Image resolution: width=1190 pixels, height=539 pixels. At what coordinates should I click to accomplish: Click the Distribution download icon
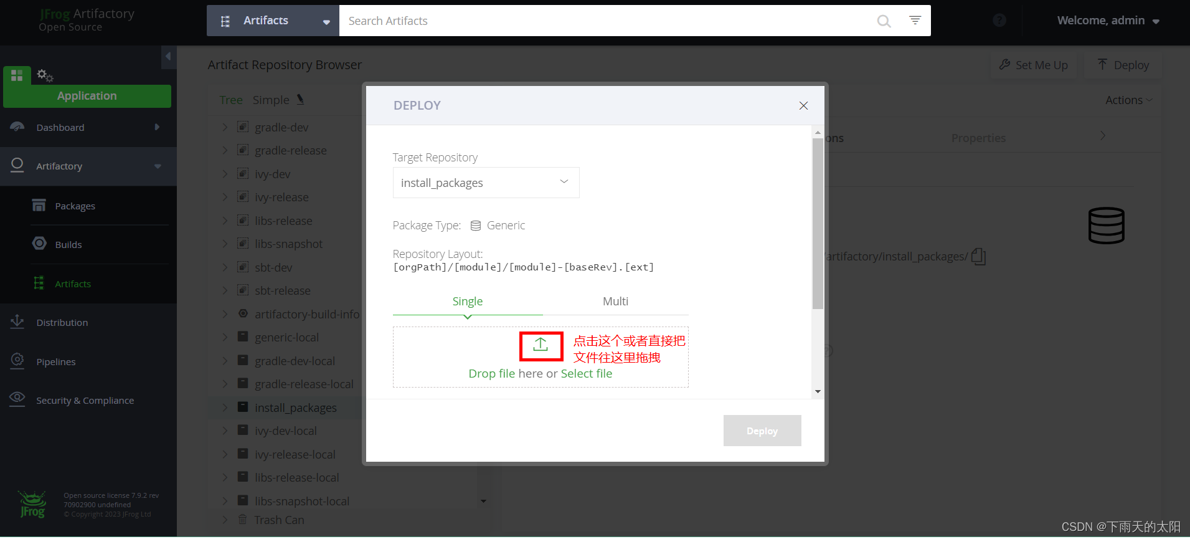(17, 322)
